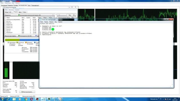
Task: Sort processes by ИД процесса column
Action: click(23, 18)
